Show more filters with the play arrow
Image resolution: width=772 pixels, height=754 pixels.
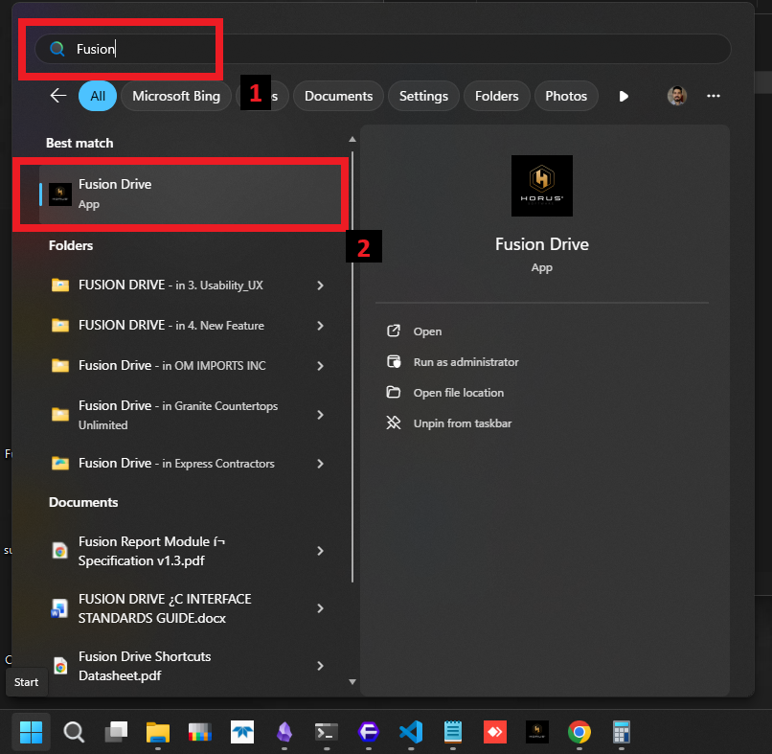click(624, 96)
